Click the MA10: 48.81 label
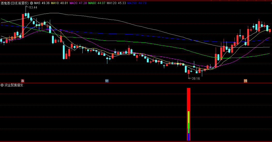This screenshot has width=272, height=142. pyautogui.click(x=59, y=3)
